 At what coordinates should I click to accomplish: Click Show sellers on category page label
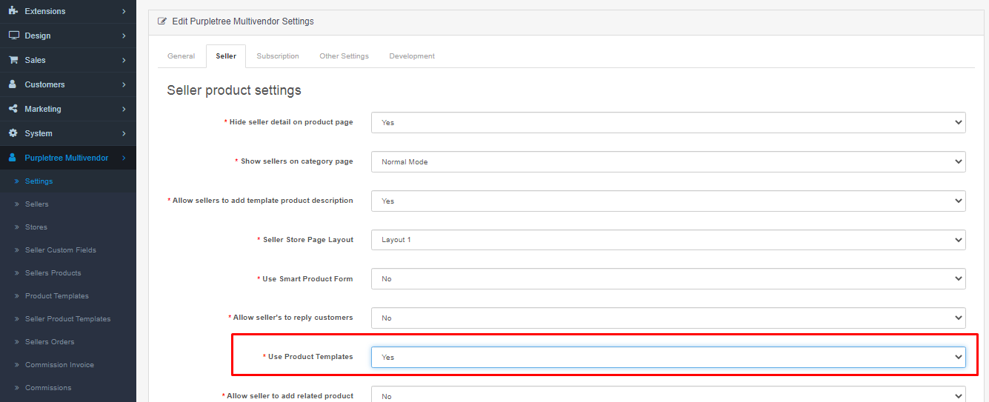(x=297, y=161)
